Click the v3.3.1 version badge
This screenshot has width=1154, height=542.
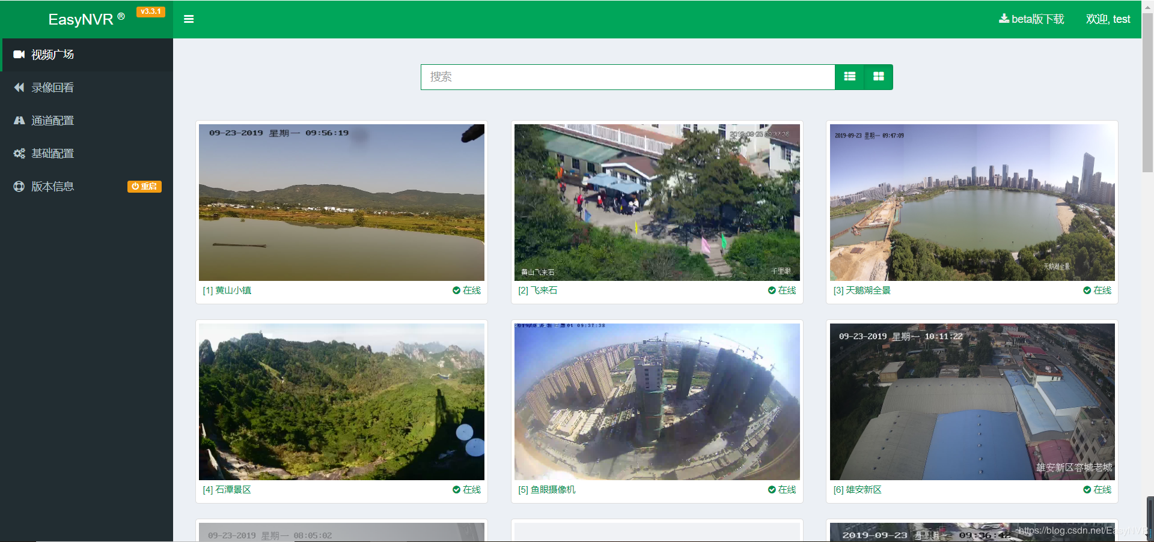click(x=151, y=11)
